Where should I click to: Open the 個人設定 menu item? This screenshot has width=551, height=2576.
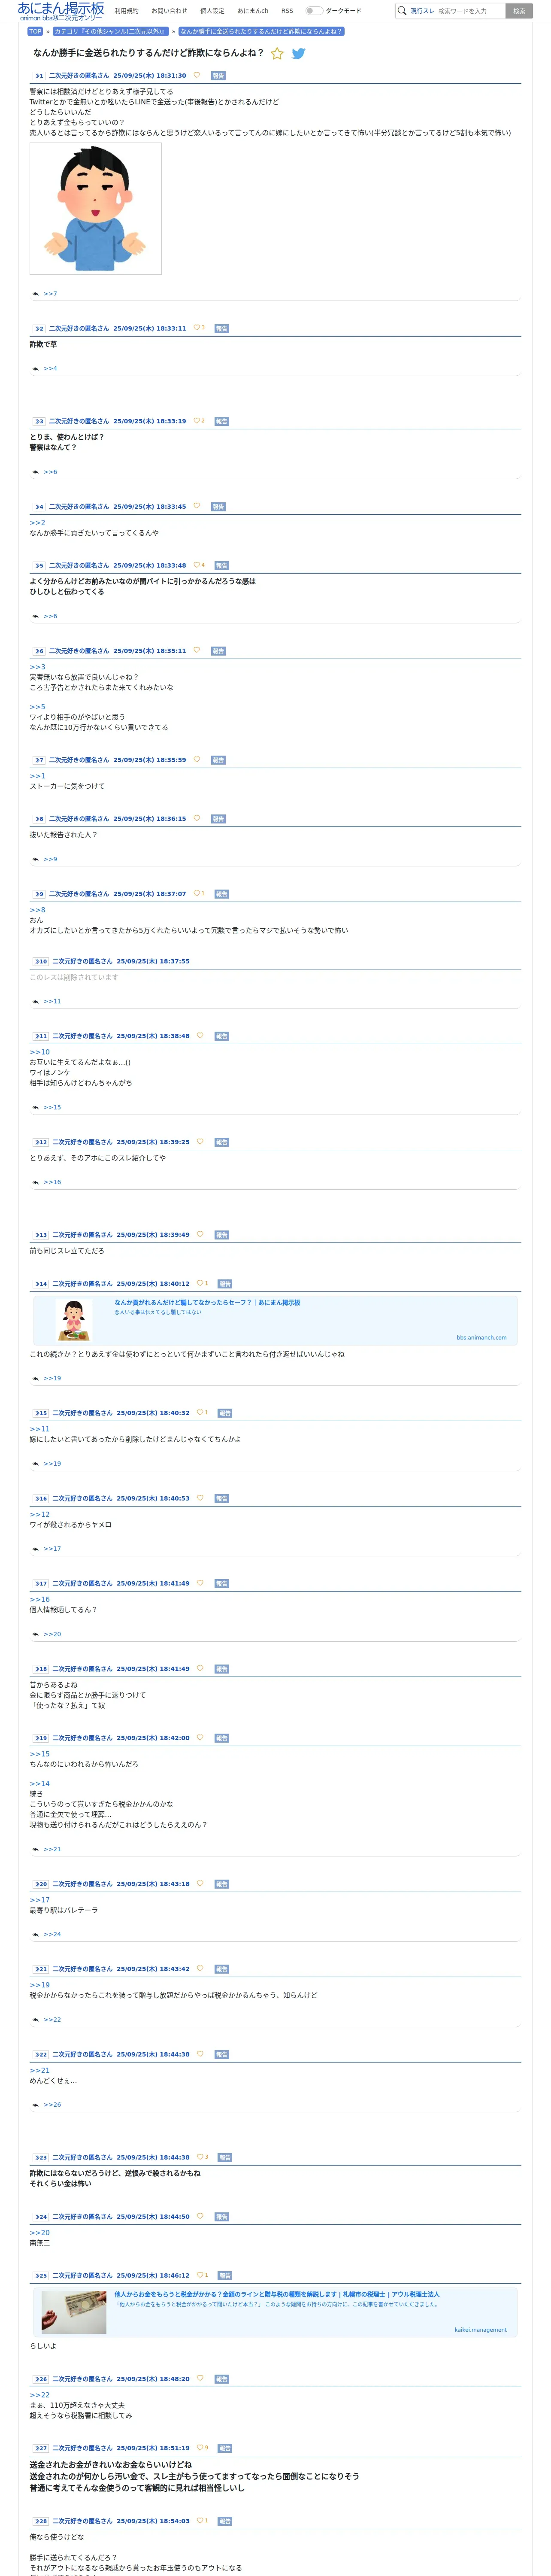212,11
